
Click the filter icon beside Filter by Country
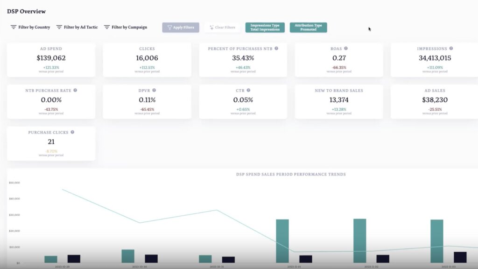pyautogui.click(x=14, y=27)
